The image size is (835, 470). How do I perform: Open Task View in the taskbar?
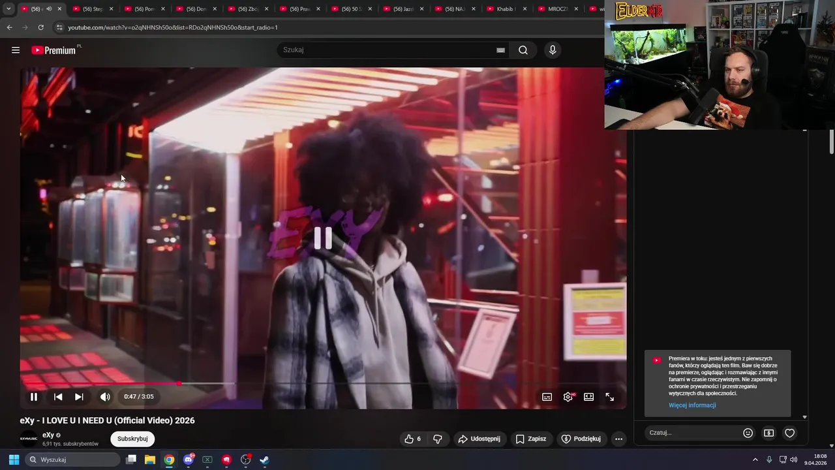131,460
